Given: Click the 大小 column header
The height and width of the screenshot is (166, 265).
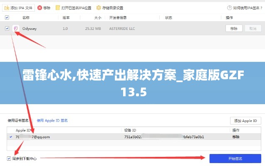Looking at the screenshot, I should coord(98,17).
